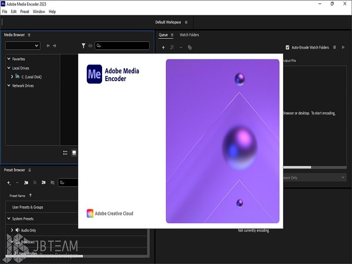
Task: Select the C: (Local Disk) entry
Action: coord(31,77)
